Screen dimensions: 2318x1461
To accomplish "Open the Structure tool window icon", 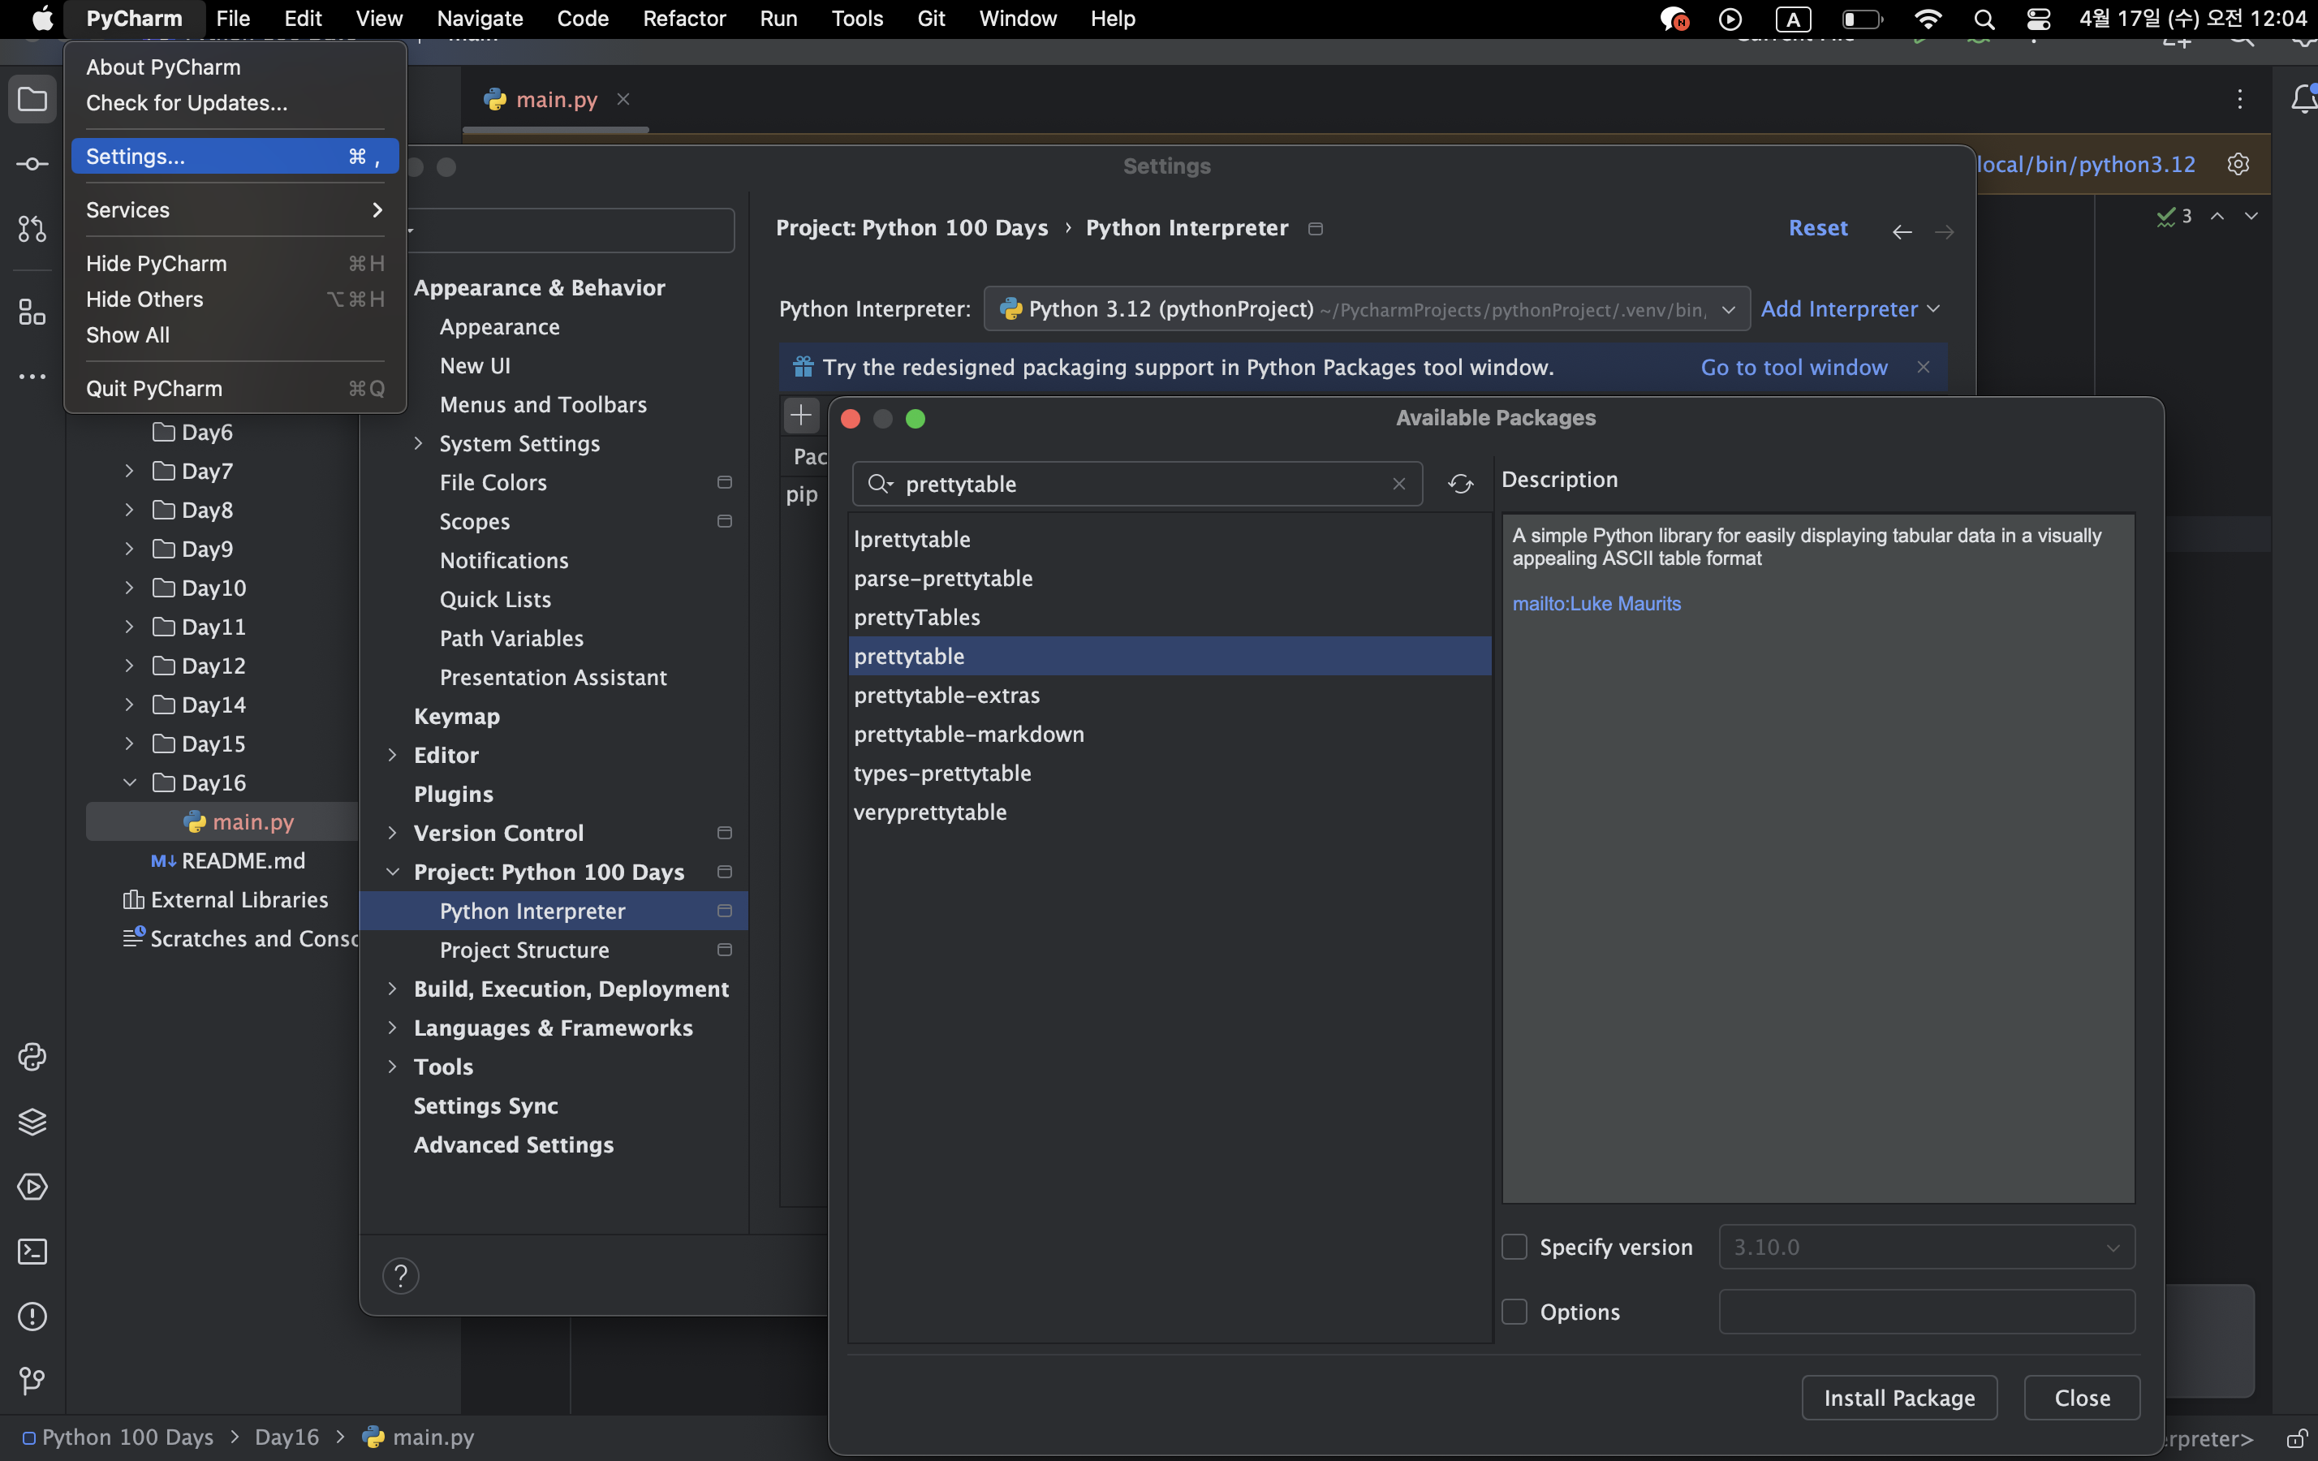I will (32, 312).
